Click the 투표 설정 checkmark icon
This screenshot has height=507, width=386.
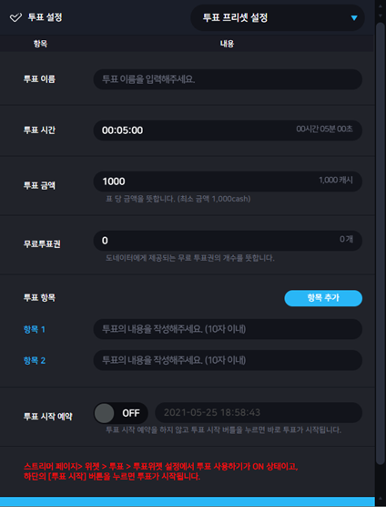[15, 17]
